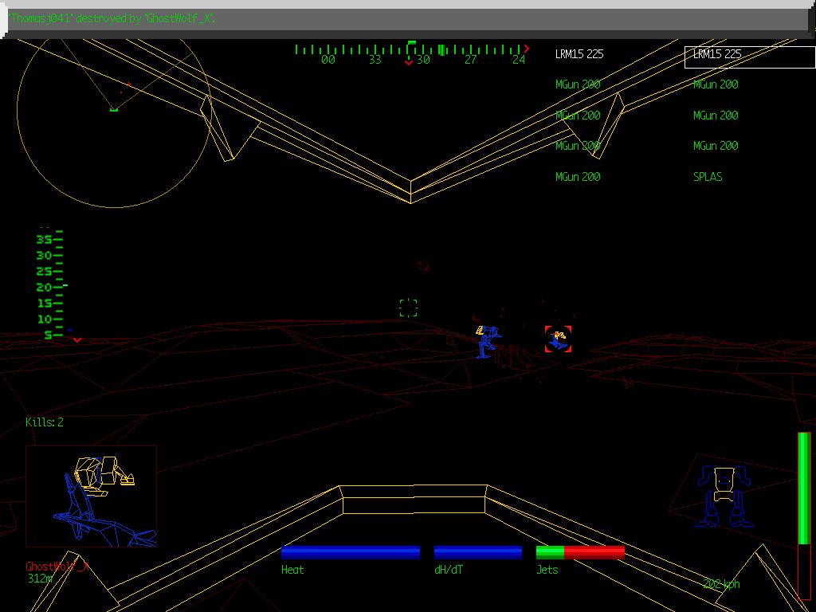Image resolution: width=816 pixels, height=612 pixels.
Task: Select the unboxed LRM15 225 weapon
Action: click(579, 54)
